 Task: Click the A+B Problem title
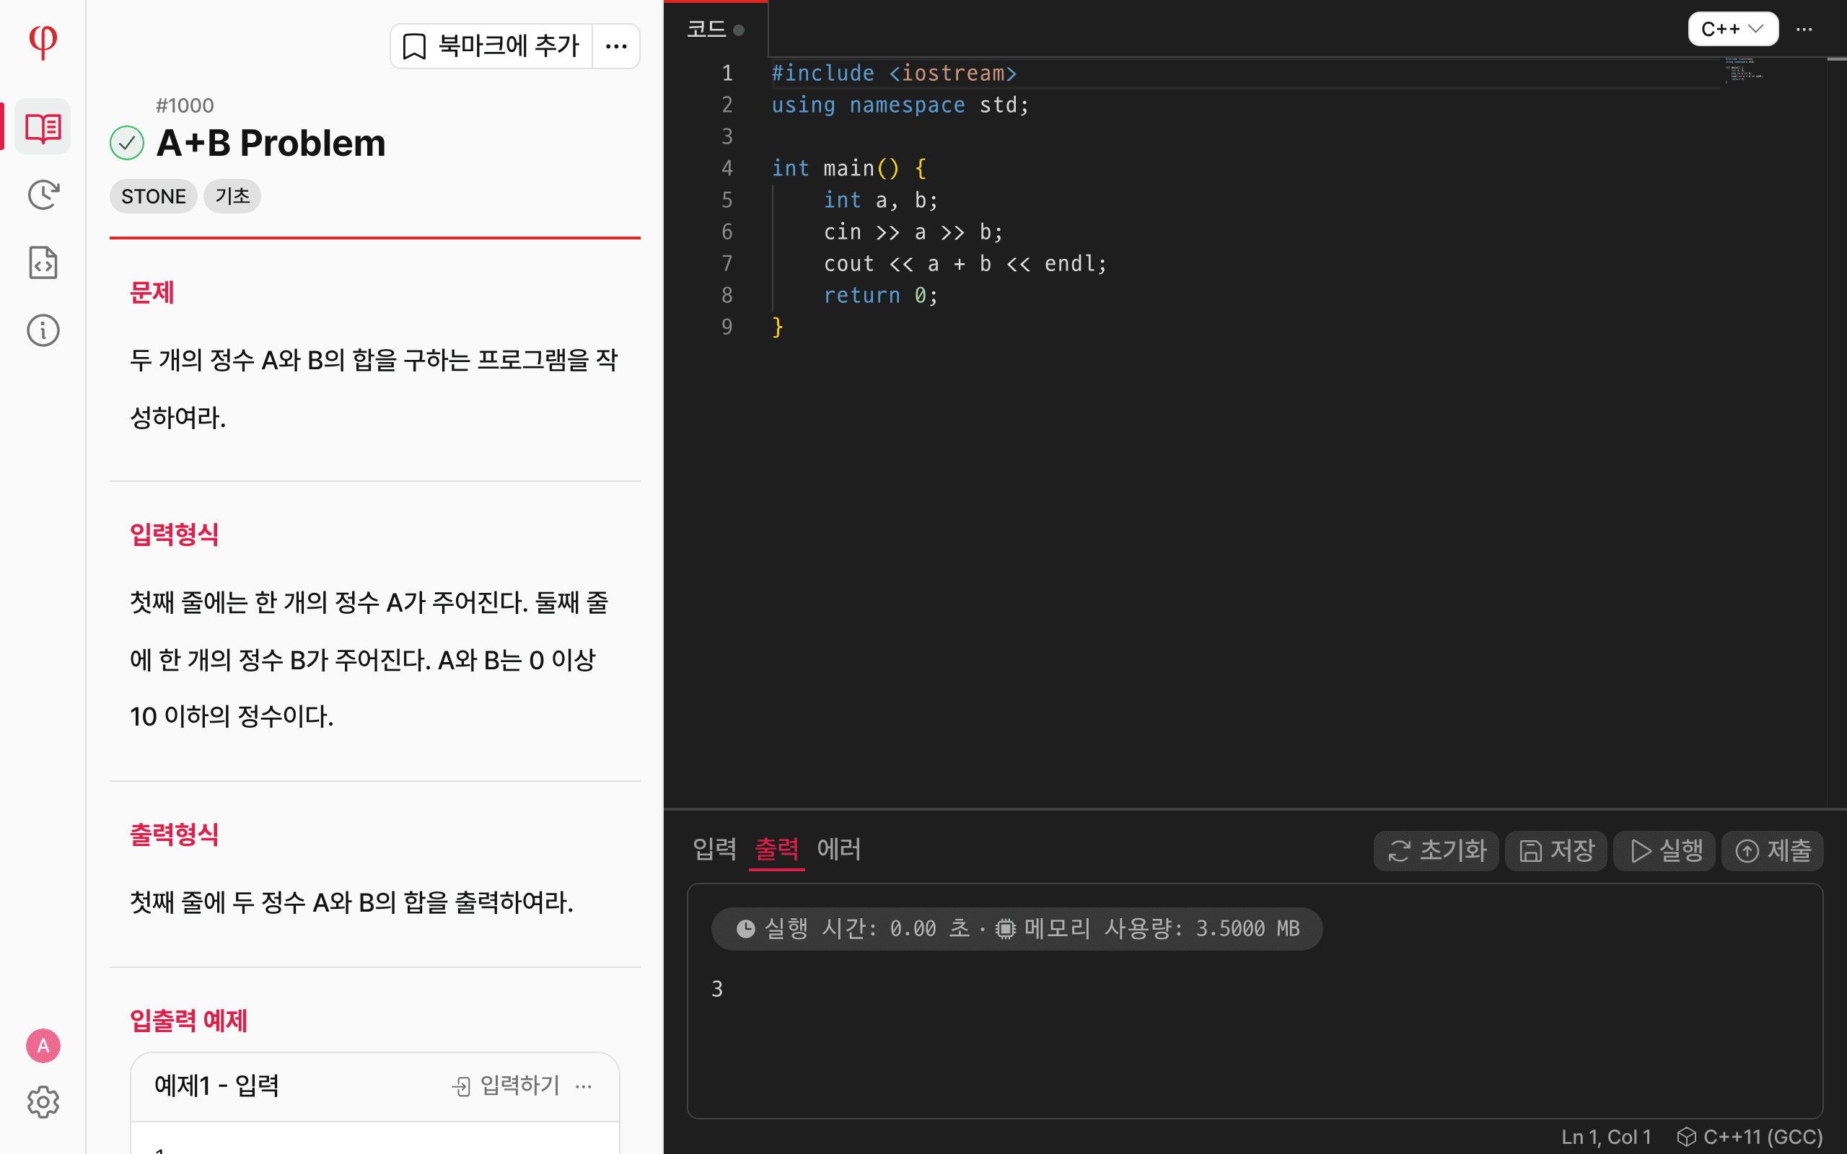(271, 143)
